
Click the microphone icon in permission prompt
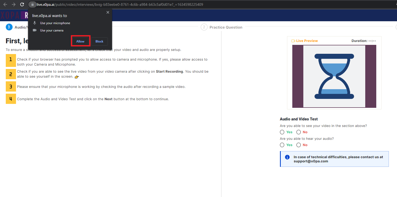coord(34,23)
